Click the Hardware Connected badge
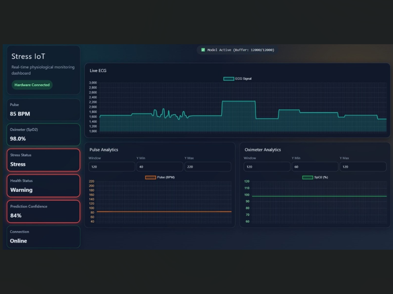This screenshot has width=393, height=294. point(32,85)
